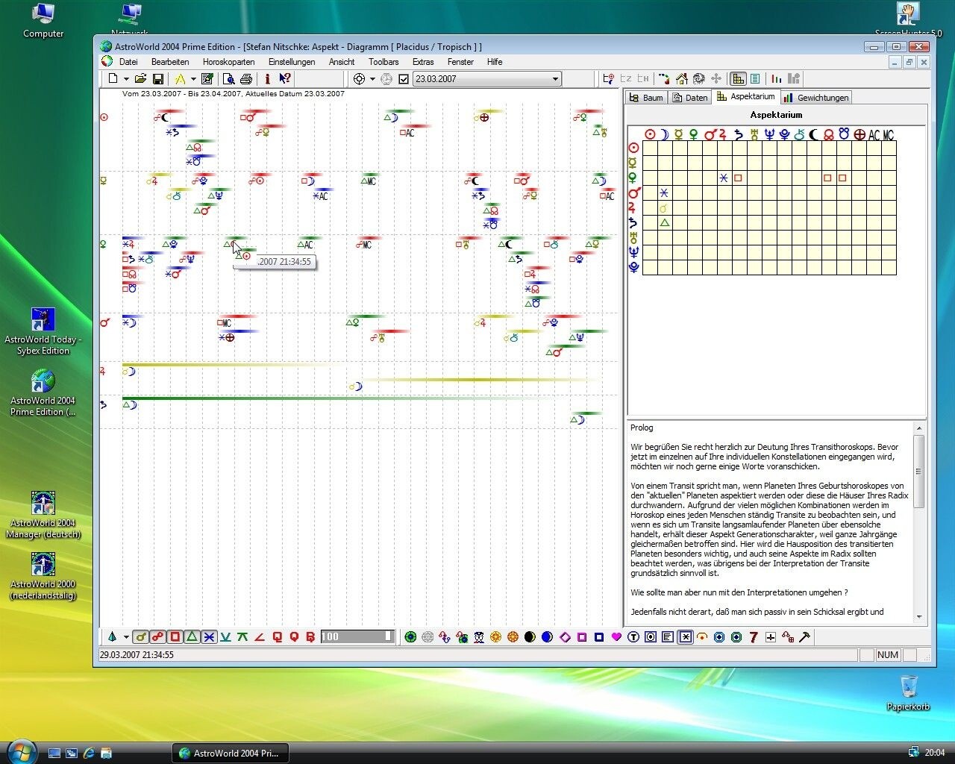Screen dimensions: 955x764
Task: Click the pink heart icon
Action: point(616,636)
